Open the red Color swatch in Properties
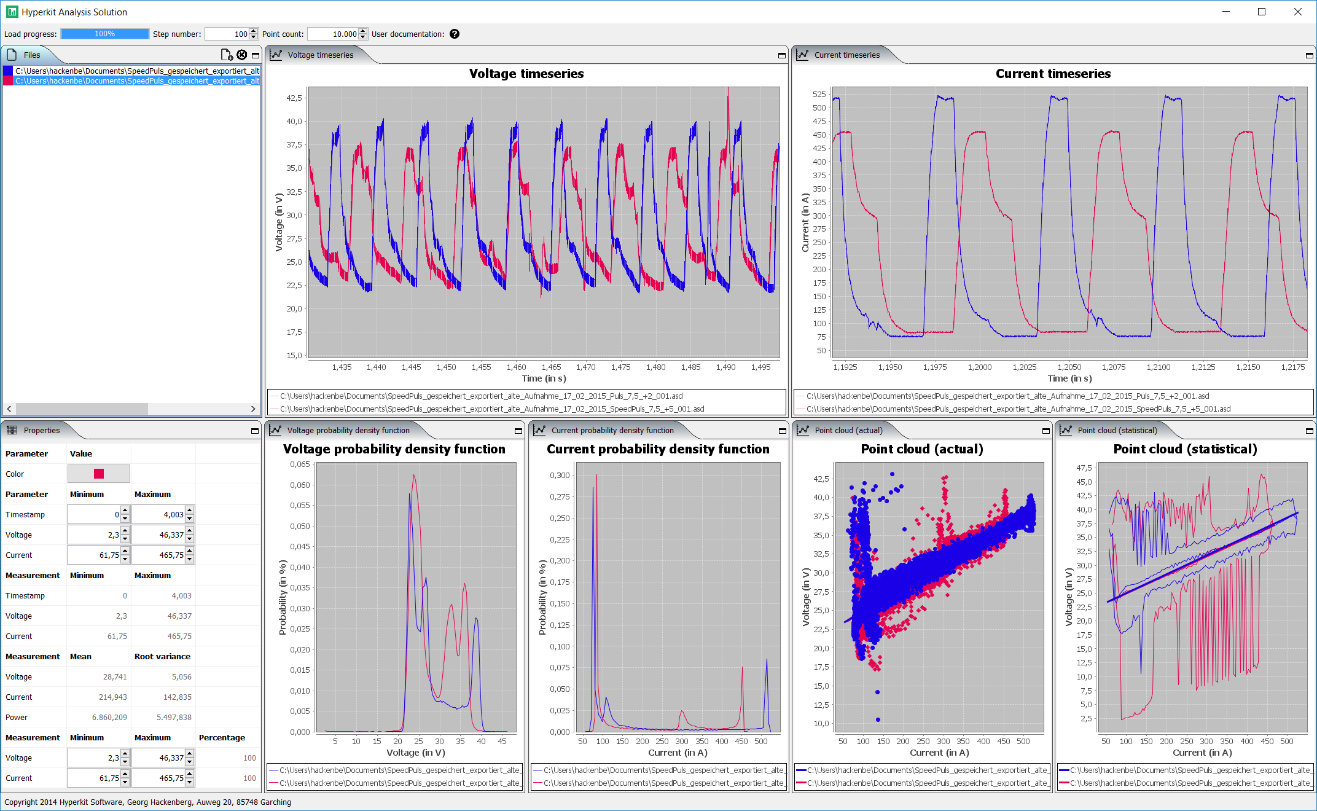The width and height of the screenshot is (1317, 811). pyautogui.click(x=99, y=474)
